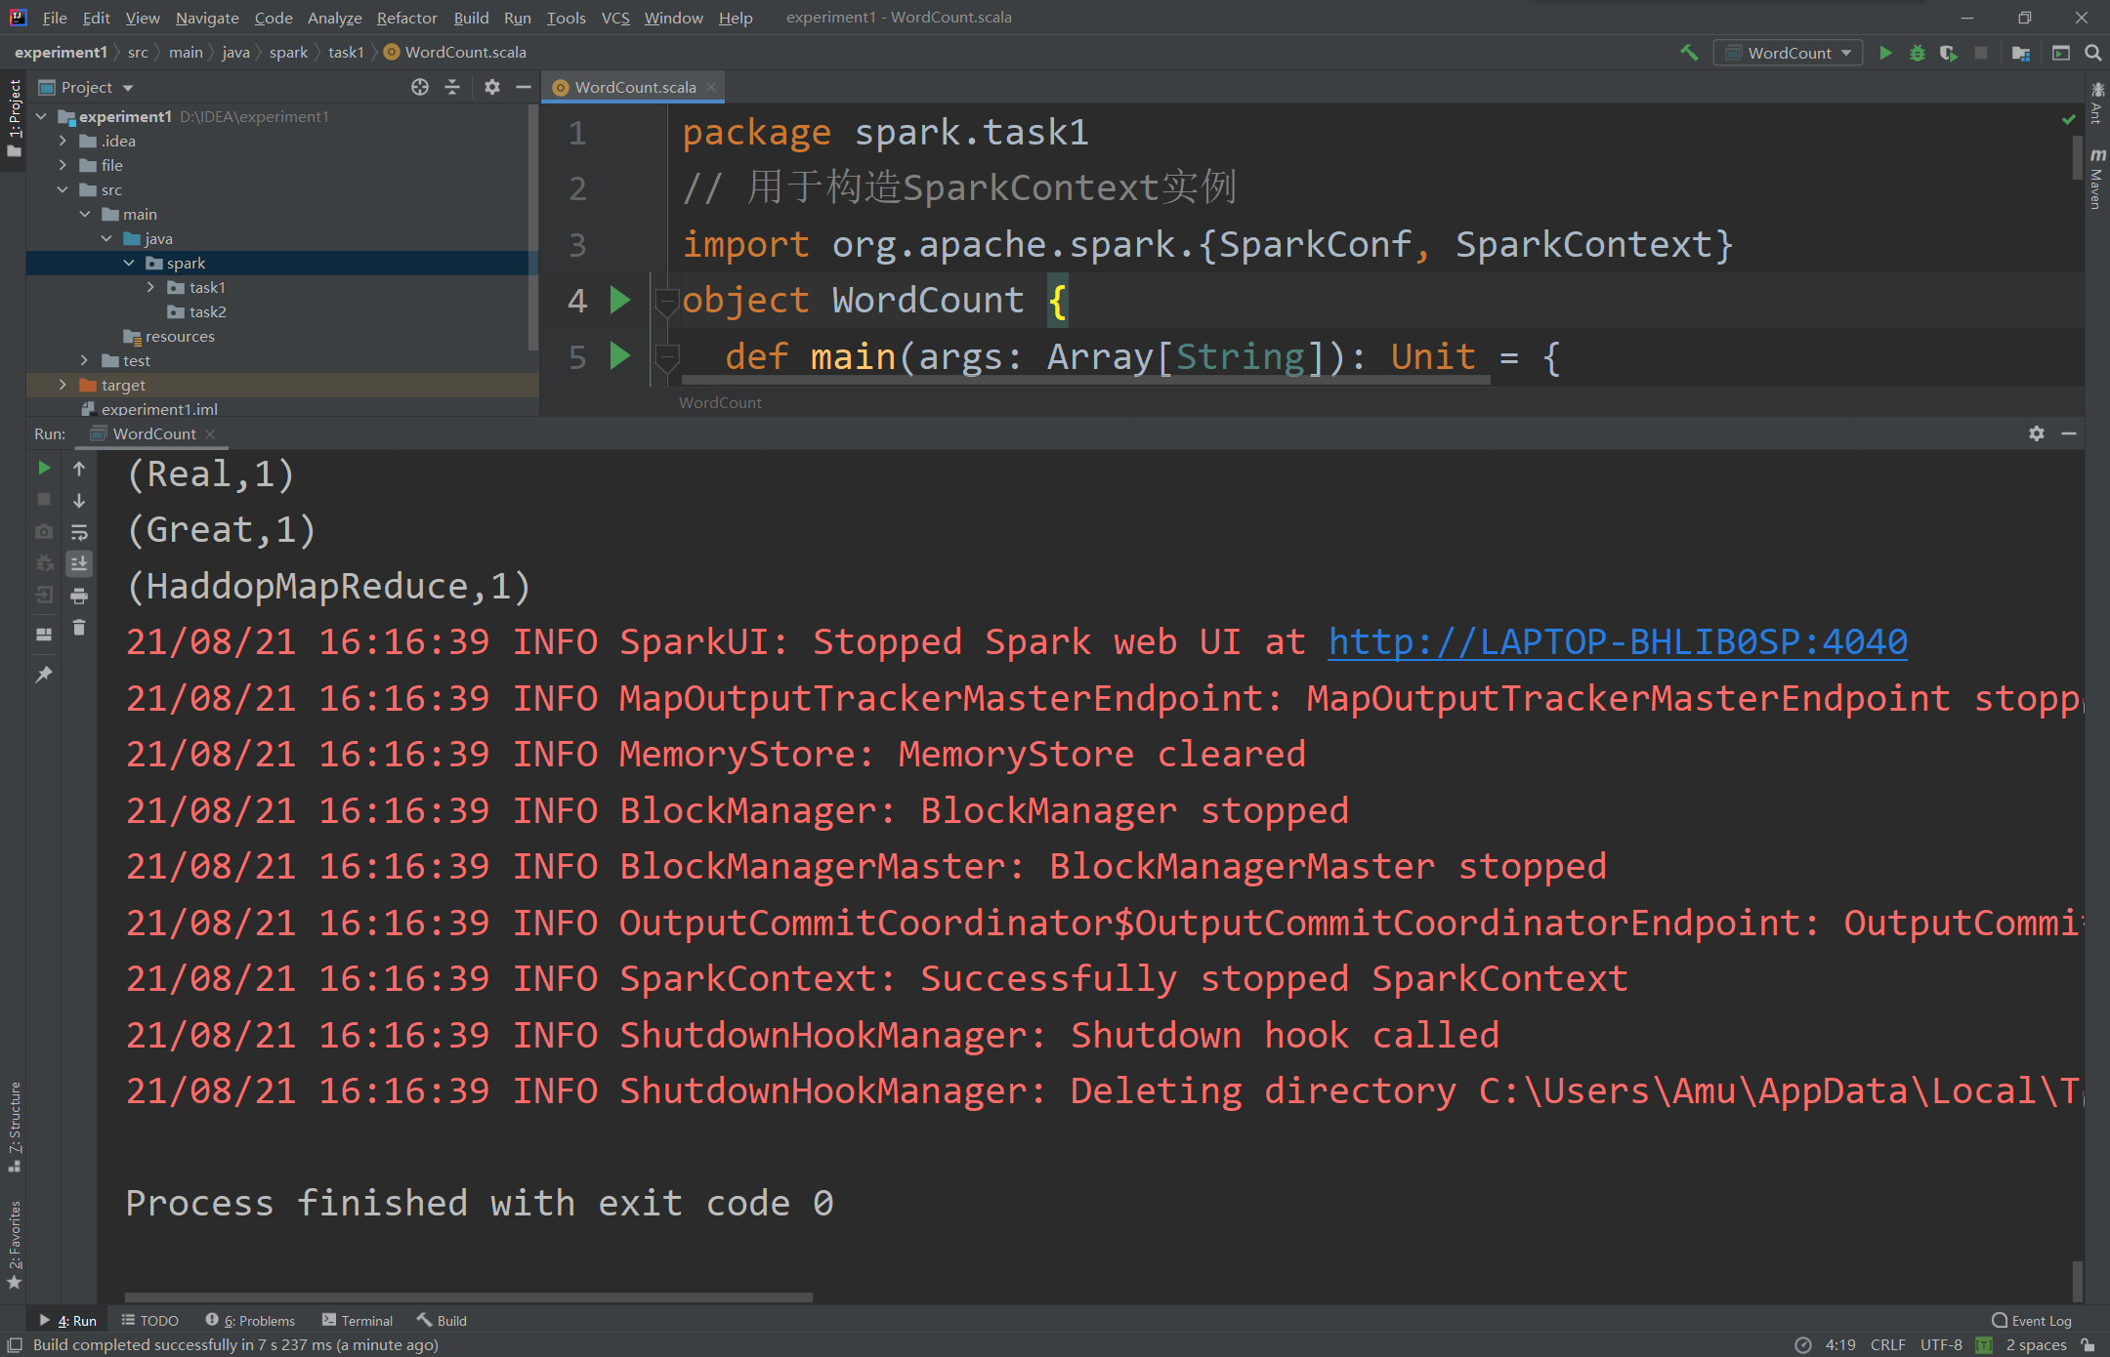Open the VCS menu

(615, 18)
